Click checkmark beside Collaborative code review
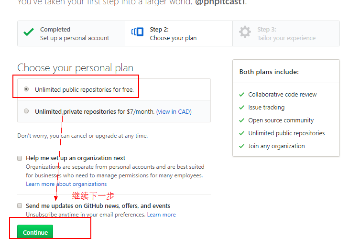Screen dimensions: 349x239 coord(241,95)
